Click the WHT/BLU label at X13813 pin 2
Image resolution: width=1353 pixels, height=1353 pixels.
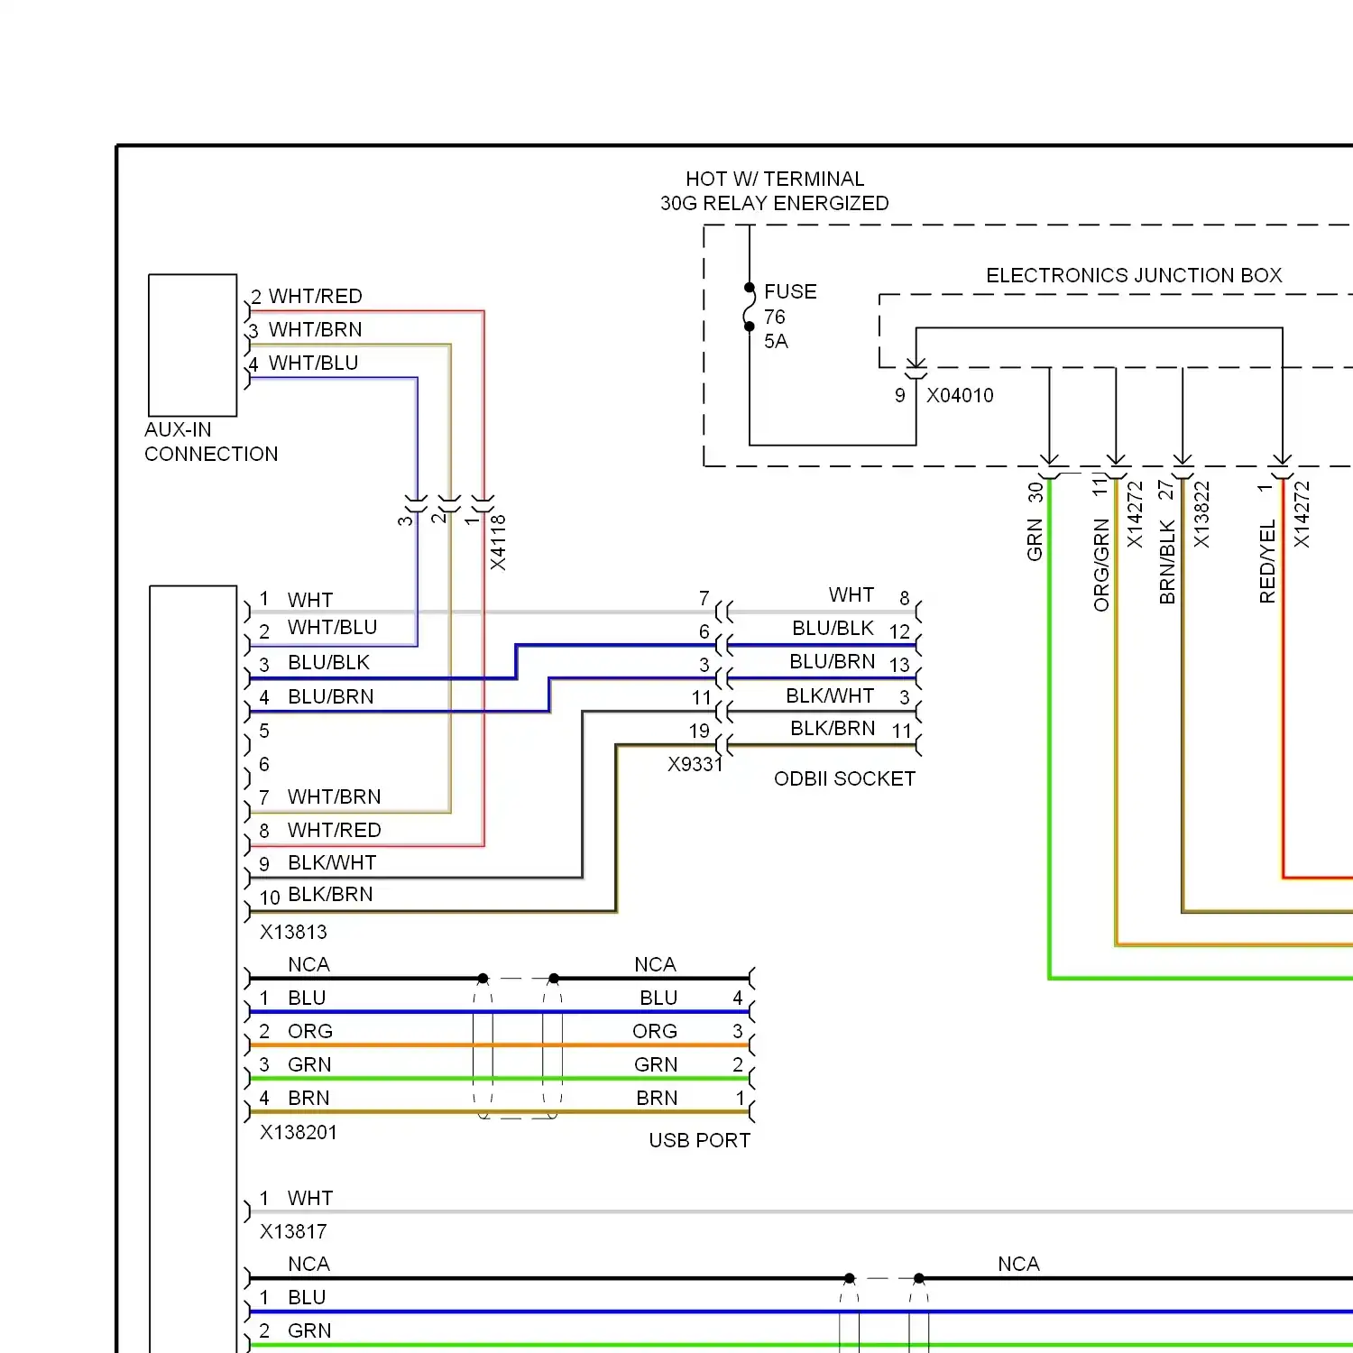click(x=332, y=627)
